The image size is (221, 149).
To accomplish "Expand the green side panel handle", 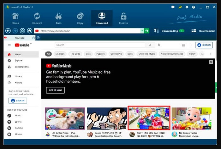I will coord(216,88).
